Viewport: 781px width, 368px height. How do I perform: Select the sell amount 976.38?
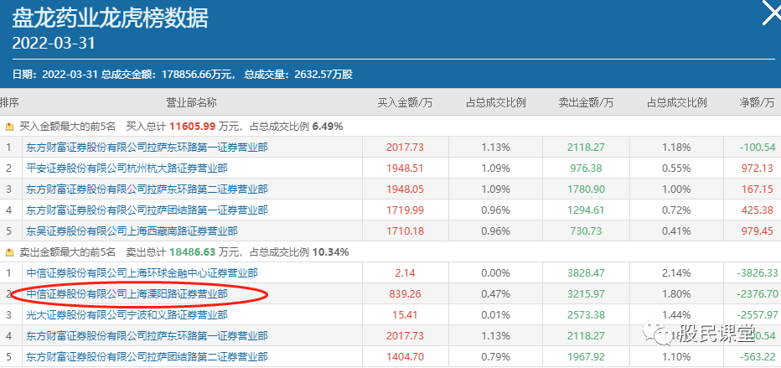tap(586, 168)
